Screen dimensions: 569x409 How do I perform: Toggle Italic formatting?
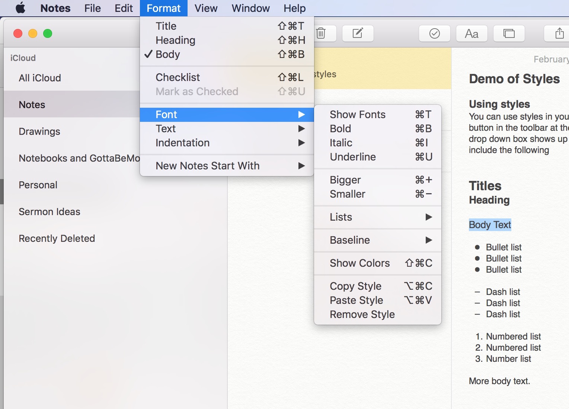coord(340,143)
